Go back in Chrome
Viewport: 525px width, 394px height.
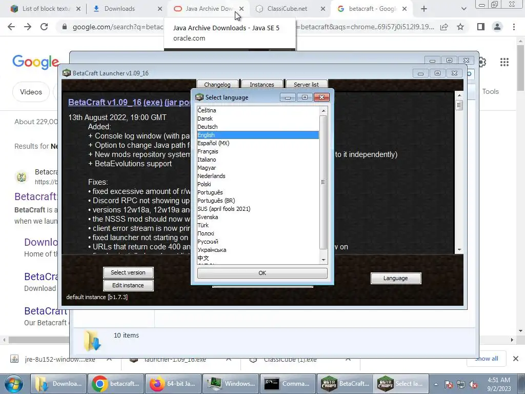[11, 27]
